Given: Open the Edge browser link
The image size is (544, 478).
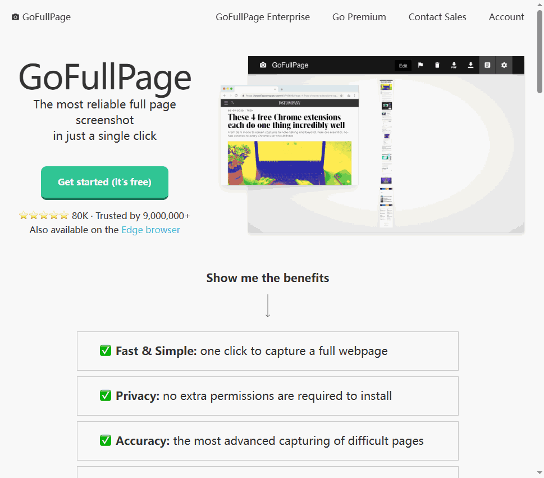Looking at the screenshot, I should tap(150, 230).
